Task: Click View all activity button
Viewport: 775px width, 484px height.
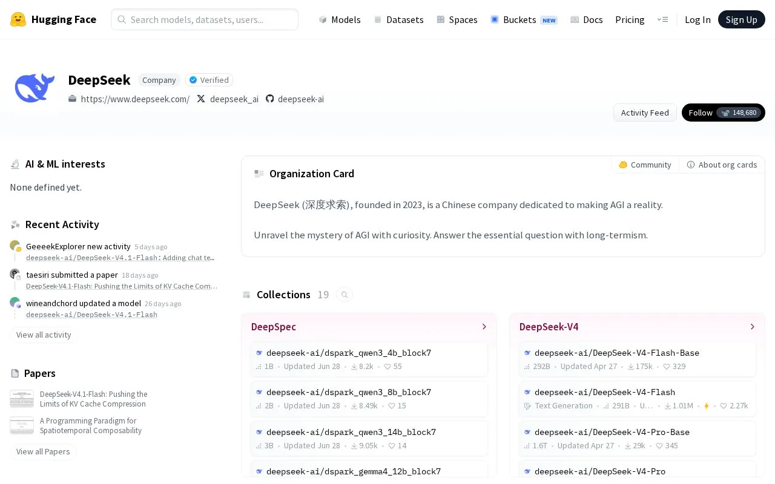Action: point(44,335)
